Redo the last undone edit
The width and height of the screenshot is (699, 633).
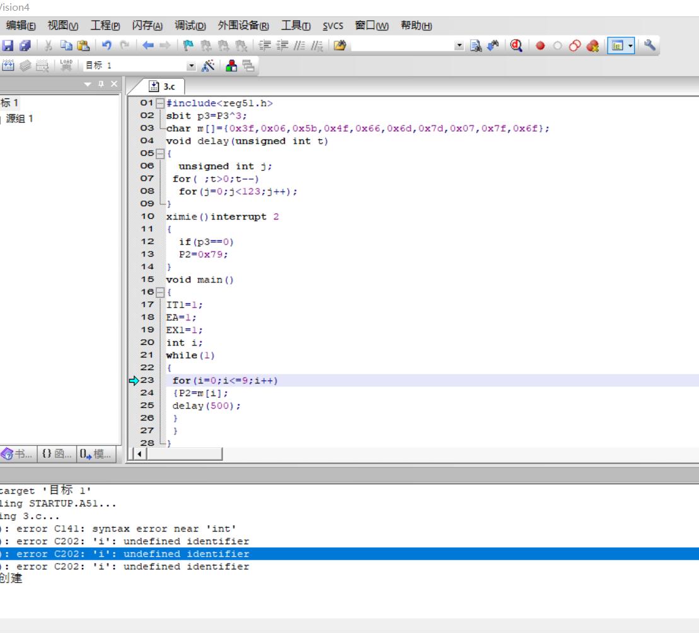[125, 45]
